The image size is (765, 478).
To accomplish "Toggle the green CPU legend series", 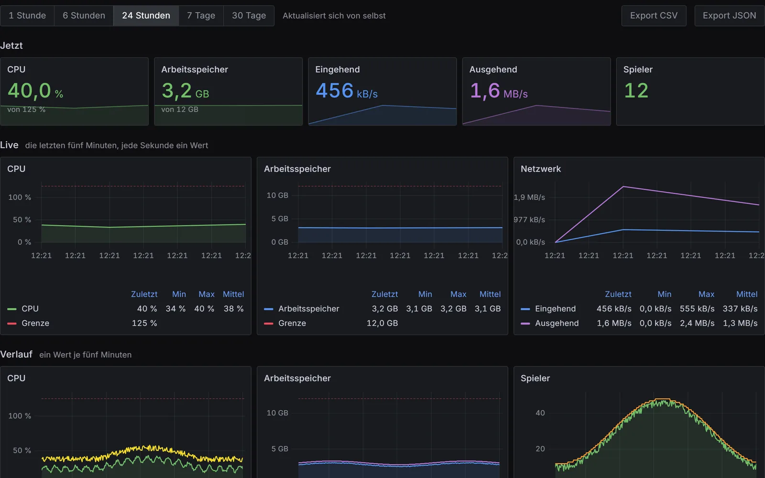I will [x=23, y=309].
